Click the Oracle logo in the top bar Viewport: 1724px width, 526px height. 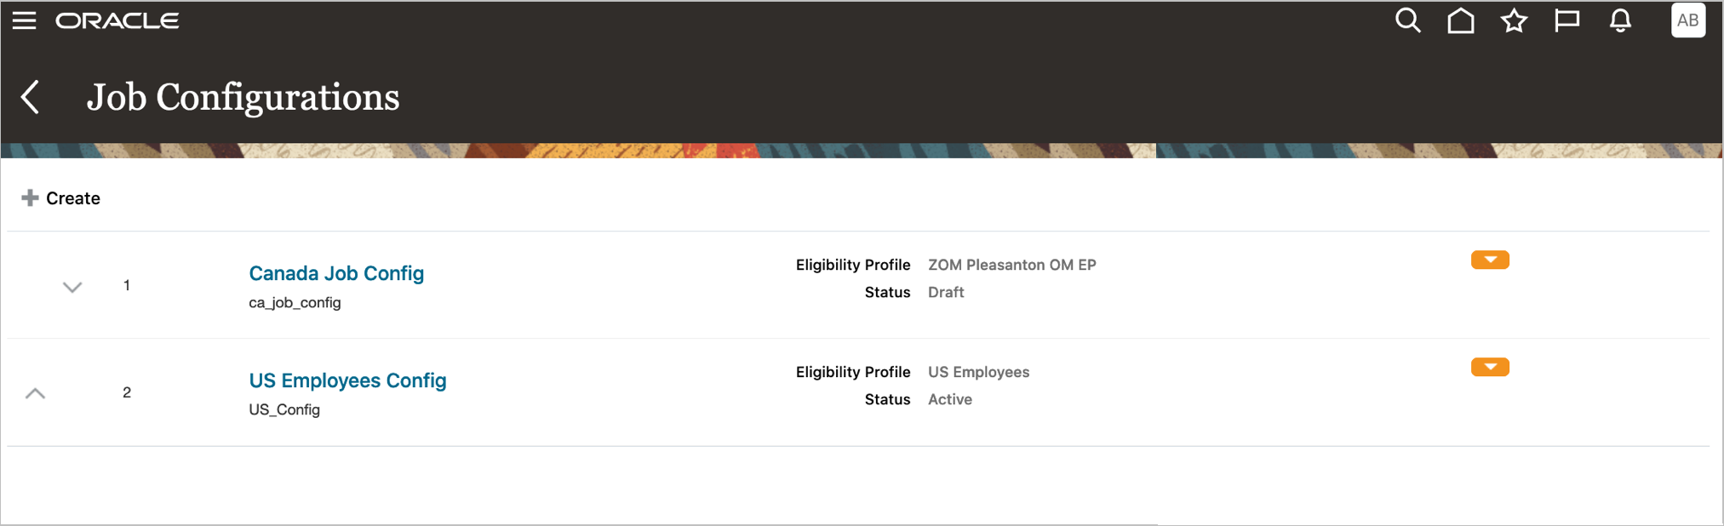pos(117,20)
